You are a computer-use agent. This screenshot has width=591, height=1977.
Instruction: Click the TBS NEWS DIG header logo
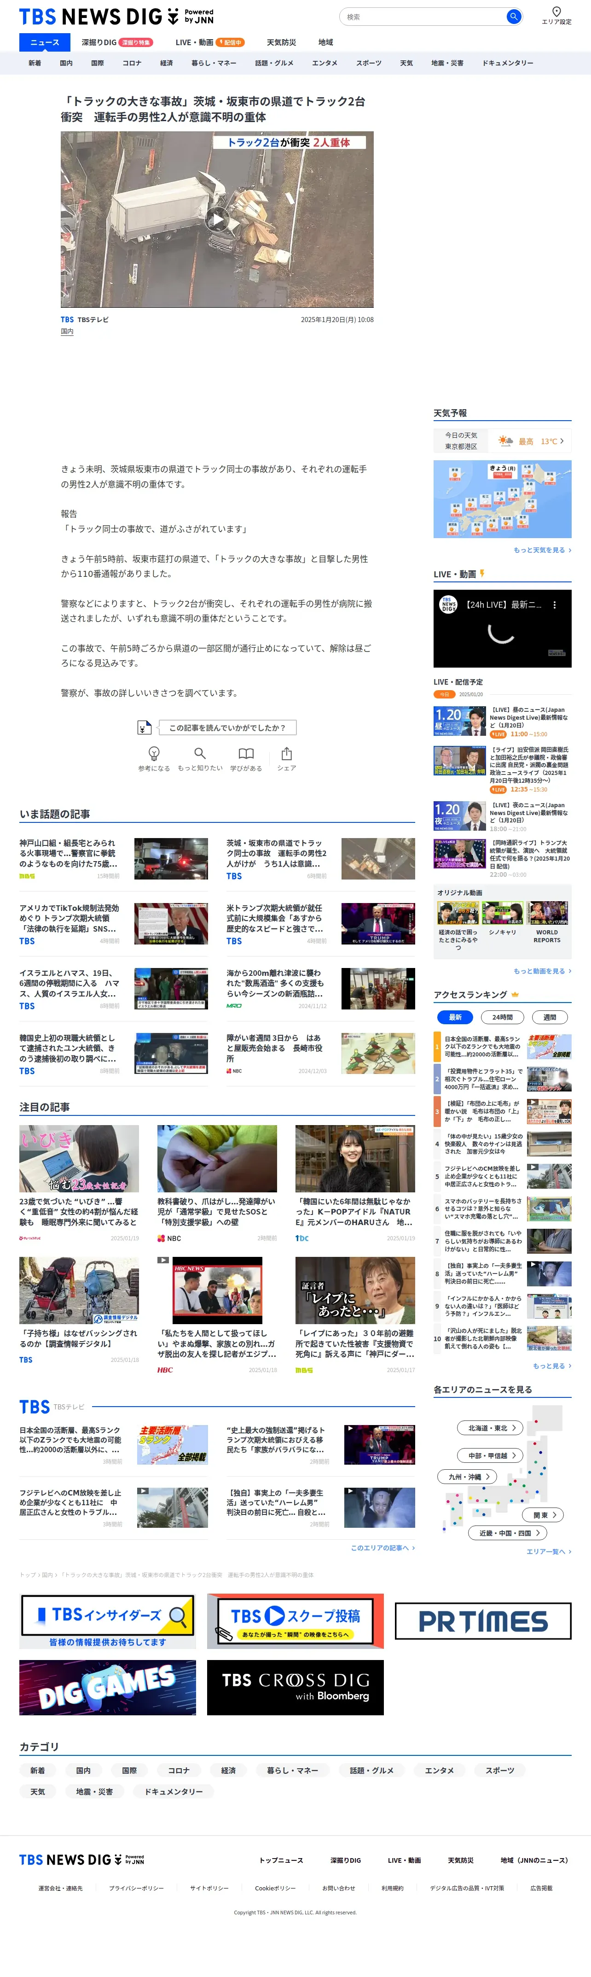pyautogui.click(x=116, y=16)
